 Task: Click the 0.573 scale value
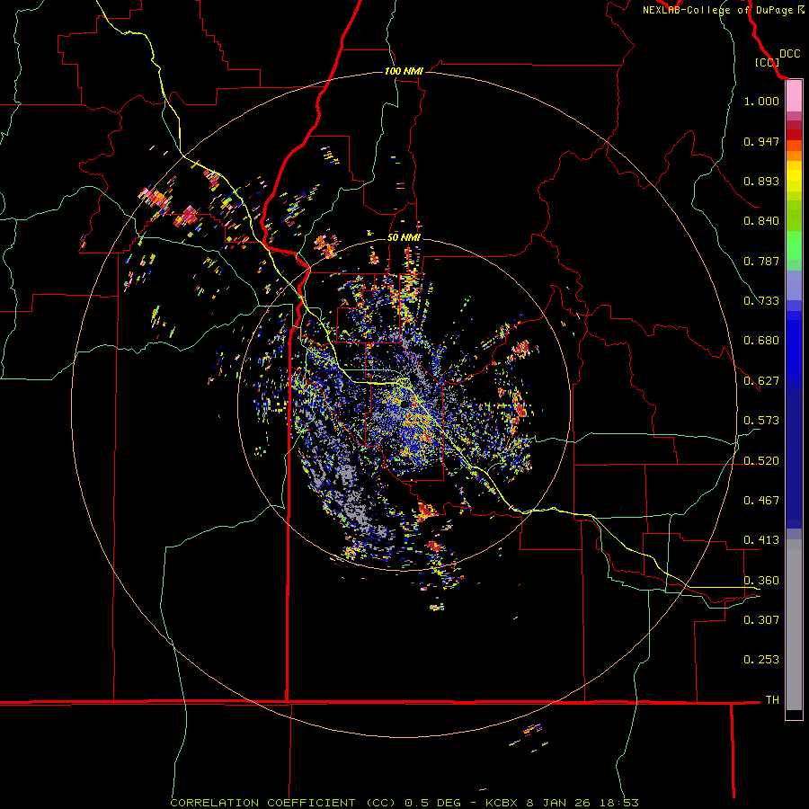coord(761,421)
